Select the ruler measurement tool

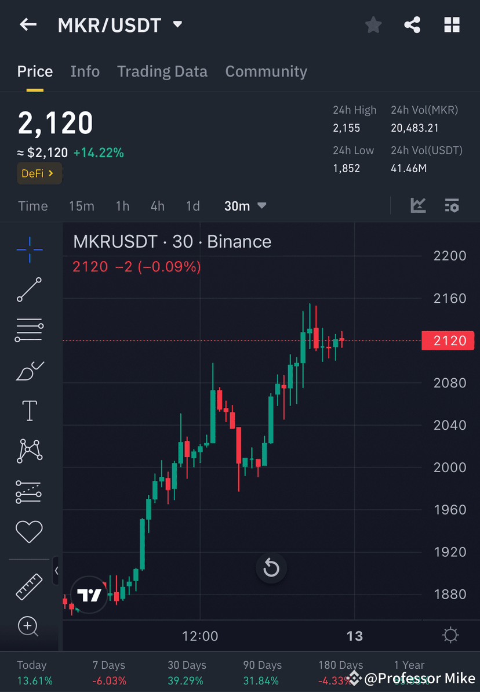click(x=28, y=586)
